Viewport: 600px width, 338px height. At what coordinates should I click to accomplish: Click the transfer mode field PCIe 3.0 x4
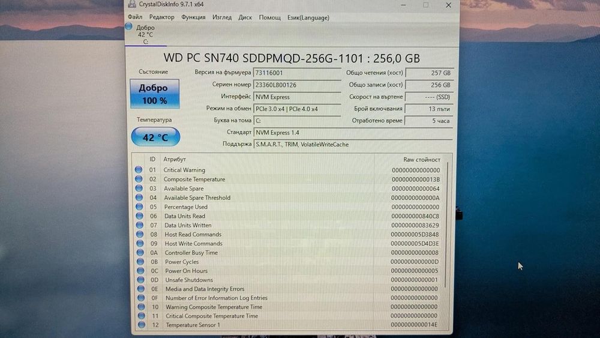(x=297, y=109)
